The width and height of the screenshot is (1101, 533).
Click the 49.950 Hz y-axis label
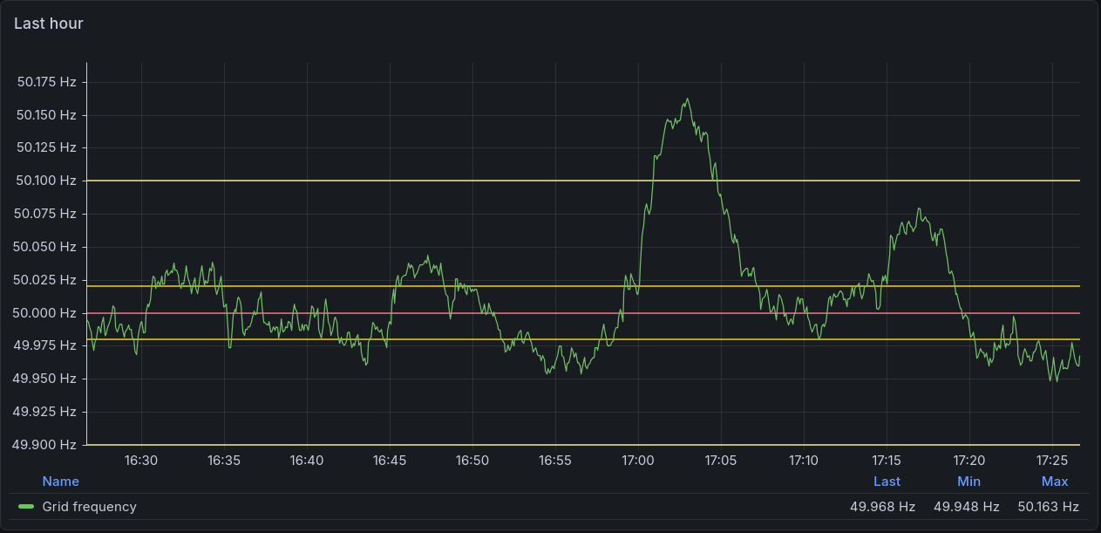point(46,379)
